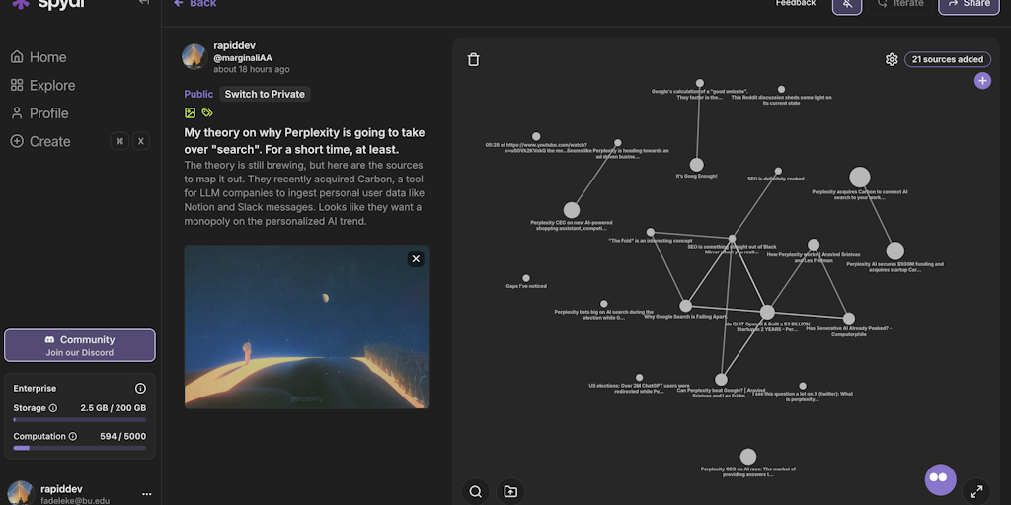Screen dimensions: 1011x505
Task: Open account options three-dot menu
Action: 146,494
